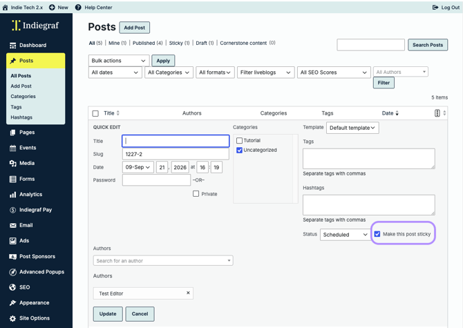
Task: Open the All SEO Scores dropdown
Action: tap(334, 73)
